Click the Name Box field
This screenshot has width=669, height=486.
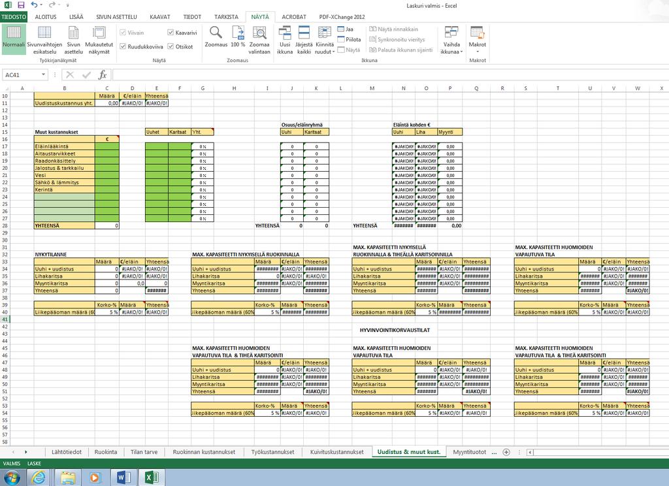[22, 74]
